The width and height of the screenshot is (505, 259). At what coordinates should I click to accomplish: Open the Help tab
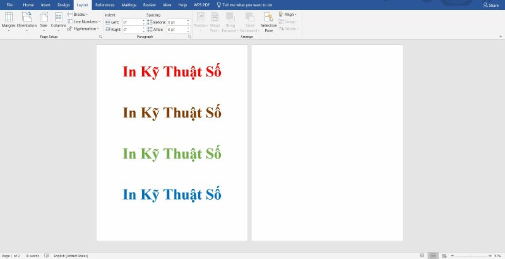[182, 5]
